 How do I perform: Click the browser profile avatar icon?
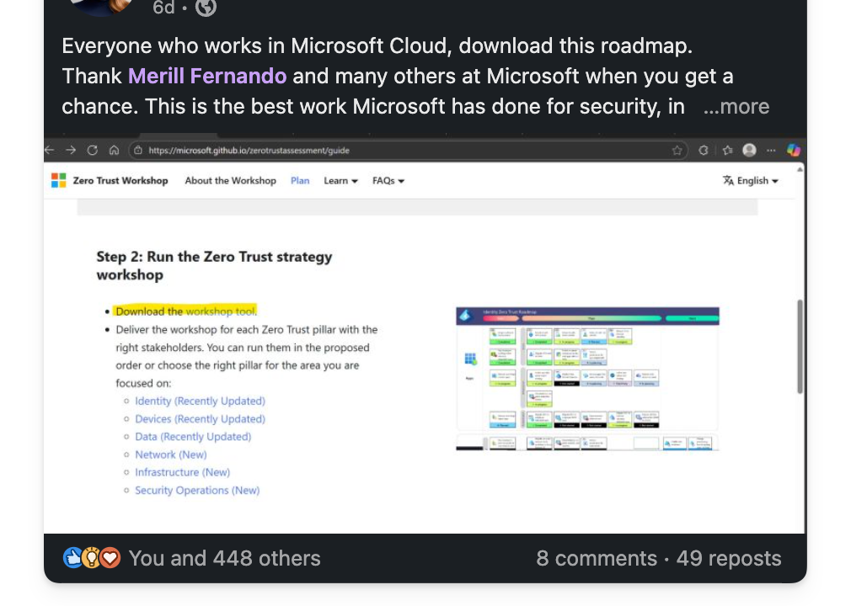pyautogui.click(x=750, y=150)
